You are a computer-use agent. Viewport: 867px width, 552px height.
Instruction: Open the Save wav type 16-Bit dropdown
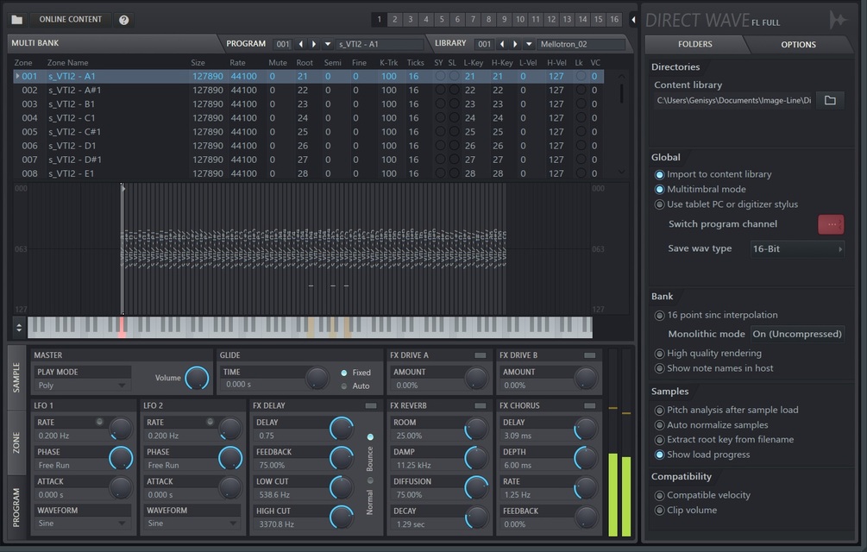[x=797, y=249]
